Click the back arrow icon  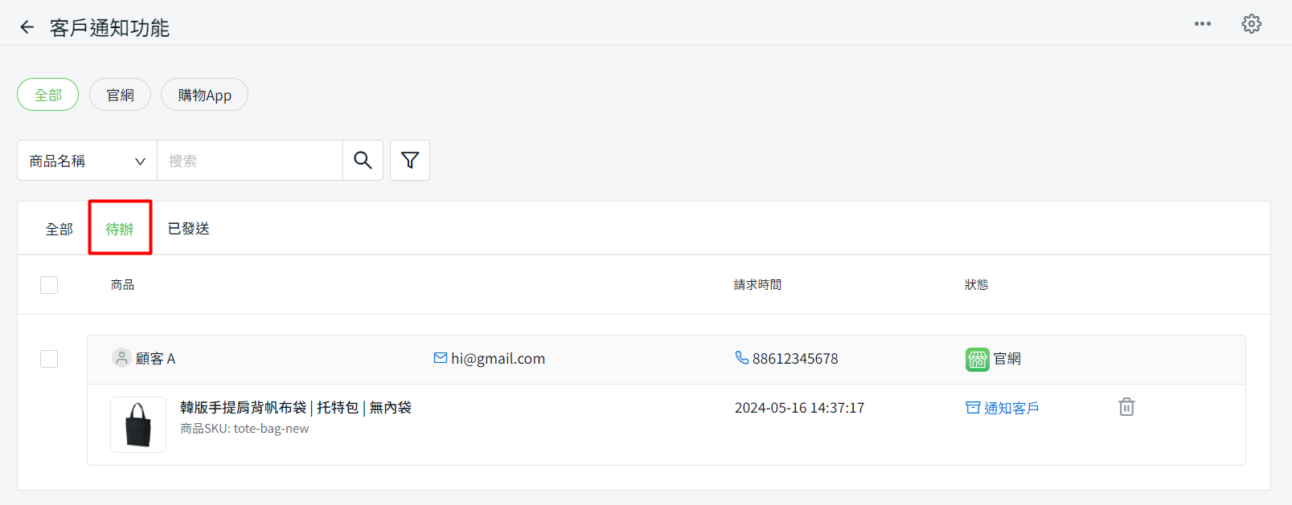click(27, 27)
